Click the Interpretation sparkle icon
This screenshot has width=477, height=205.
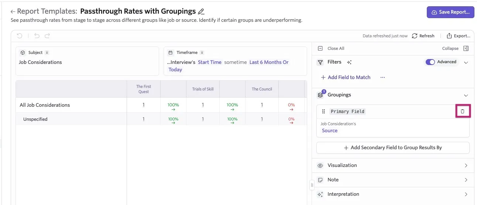click(320, 194)
